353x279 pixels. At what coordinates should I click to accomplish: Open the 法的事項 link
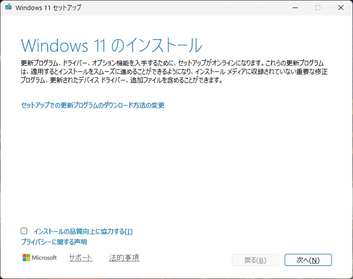pos(124,258)
